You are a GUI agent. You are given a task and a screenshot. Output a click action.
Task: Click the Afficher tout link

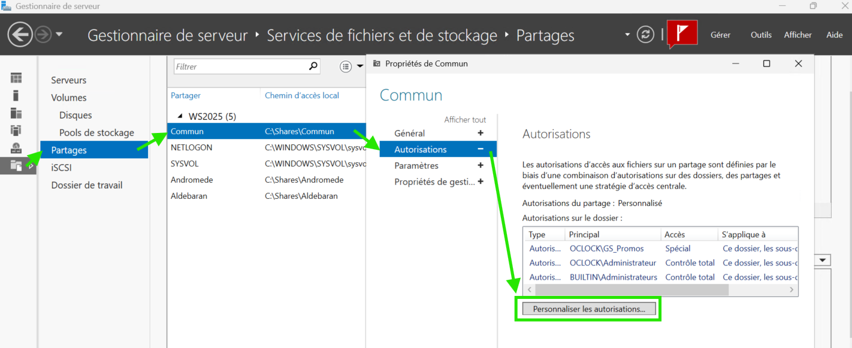pos(465,120)
